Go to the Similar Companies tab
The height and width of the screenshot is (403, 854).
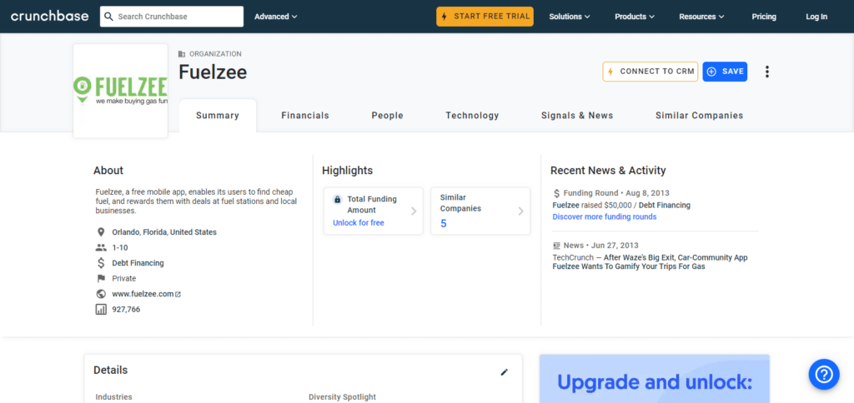pos(700,115)
